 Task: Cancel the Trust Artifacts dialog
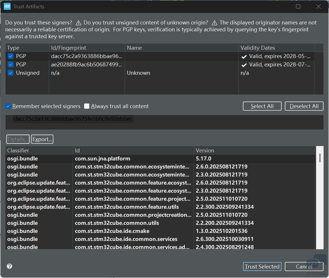(304, 267)
